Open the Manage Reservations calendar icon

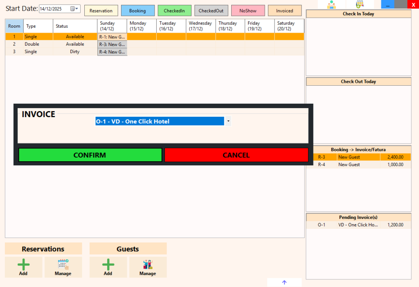(x=63, y=264)
